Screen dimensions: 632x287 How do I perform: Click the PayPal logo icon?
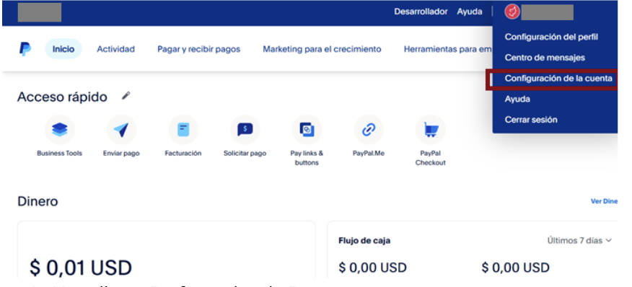tap(25, 49)
